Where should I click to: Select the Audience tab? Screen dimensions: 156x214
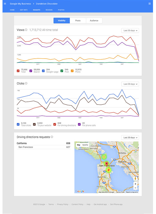(x=94, y=21)
